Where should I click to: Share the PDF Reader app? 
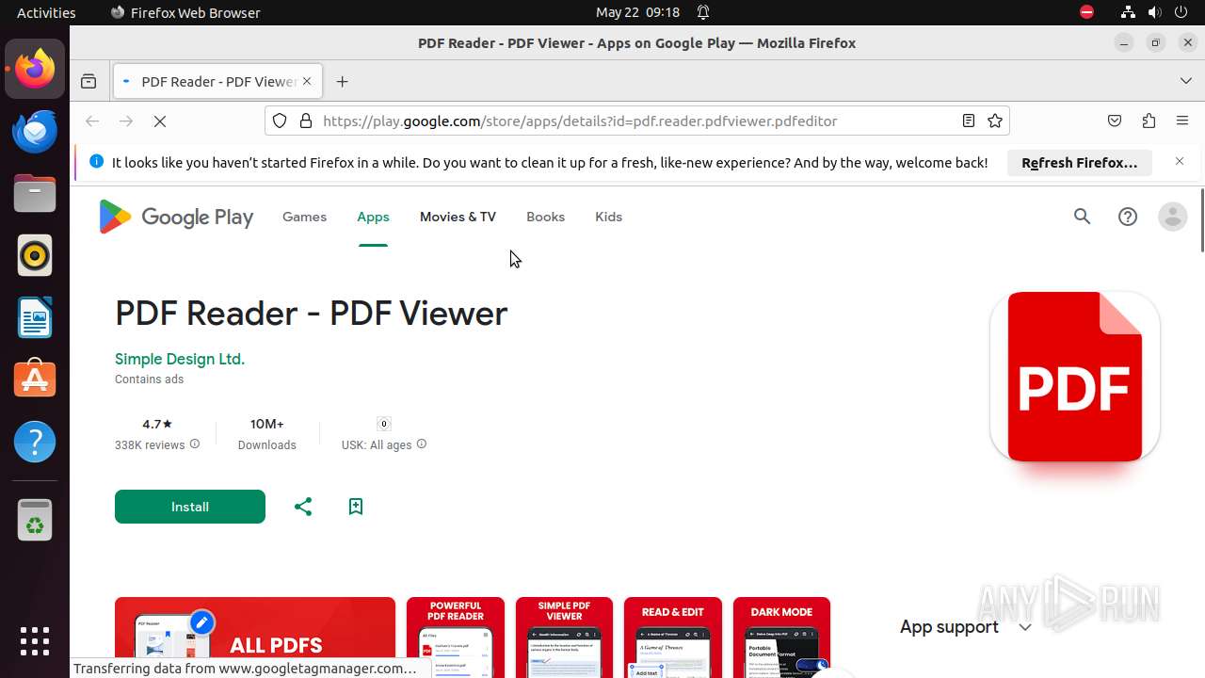coord(303,507)
